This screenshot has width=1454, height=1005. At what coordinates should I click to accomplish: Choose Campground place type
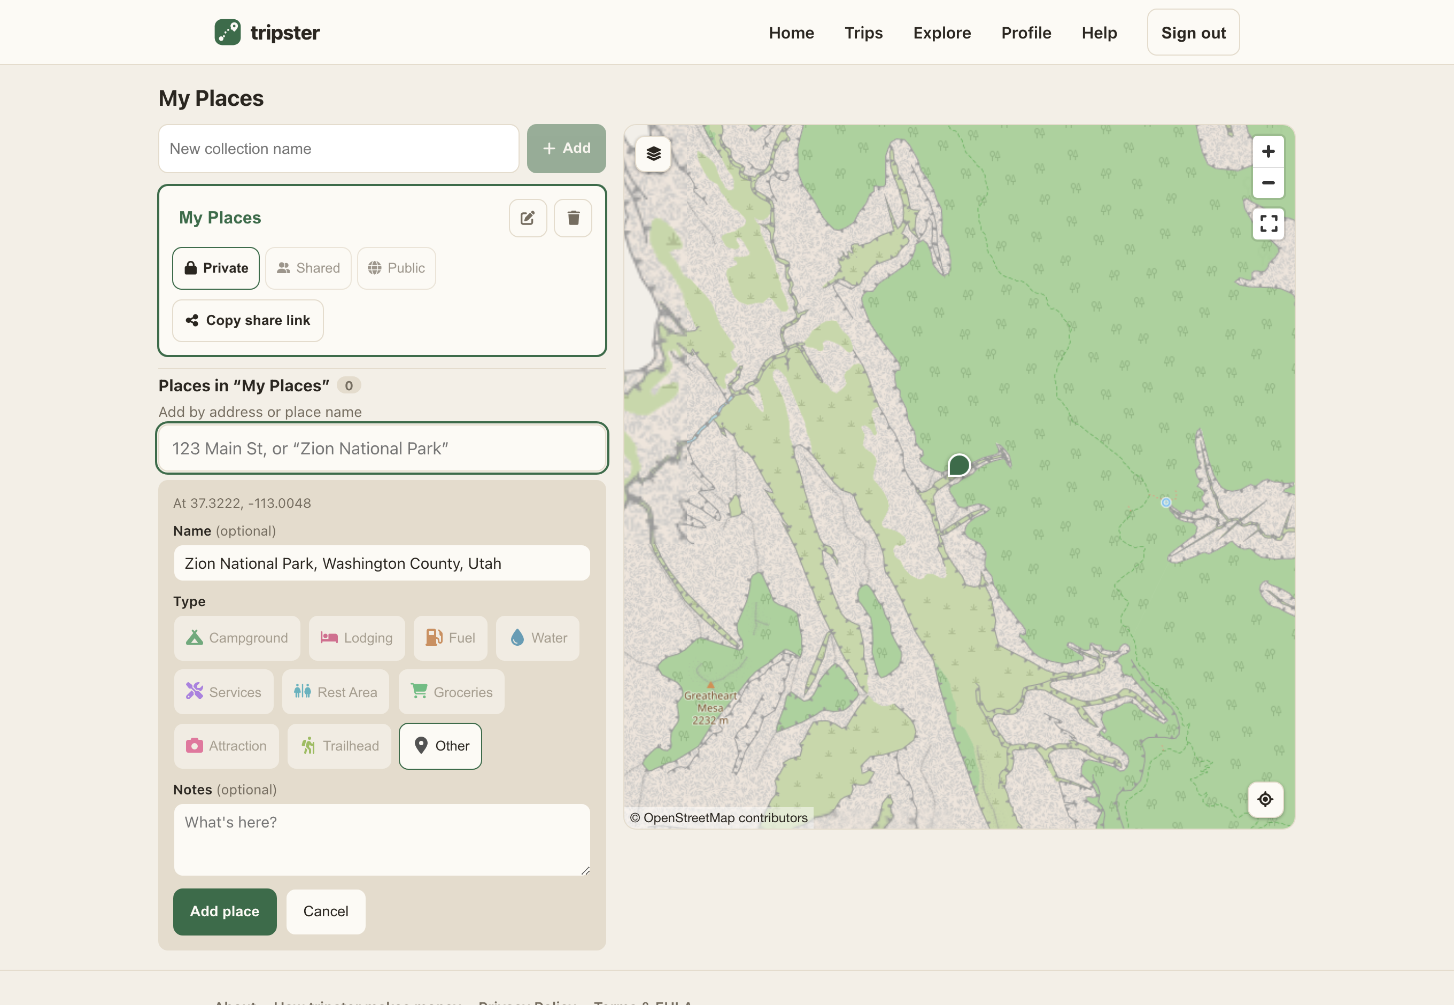(x=237, y=638)
